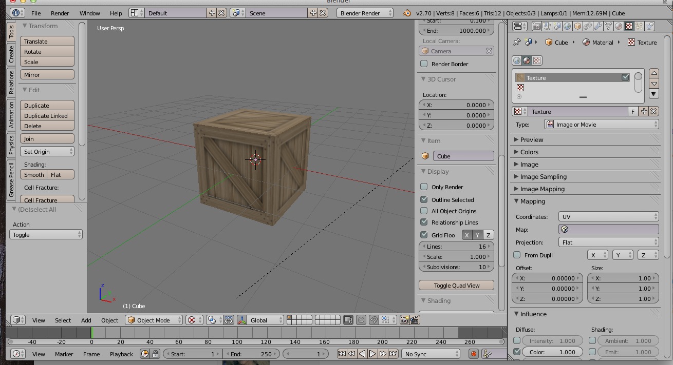Click the pin icon in properties breadcrumb
Screen dimensions: 673x365
point(517,42)
